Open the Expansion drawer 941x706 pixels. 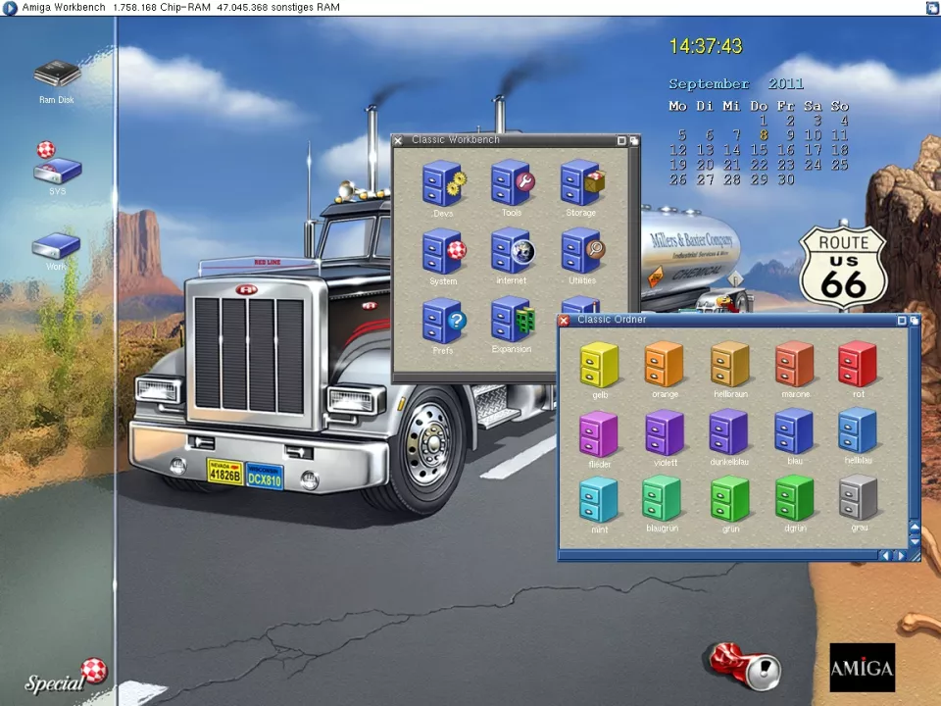tap(512, 321)
